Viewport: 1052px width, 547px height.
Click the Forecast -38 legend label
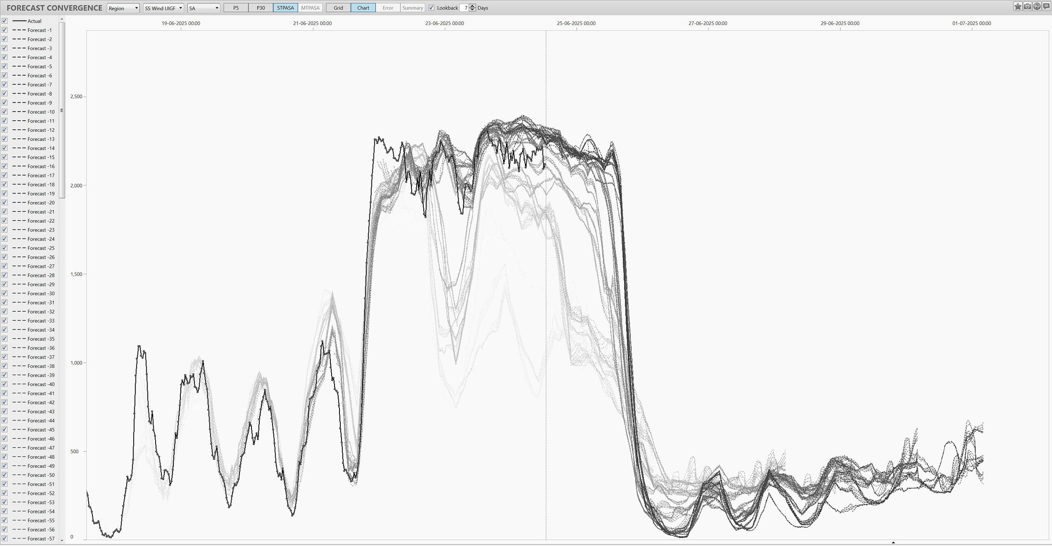click(x=41, y=366)
